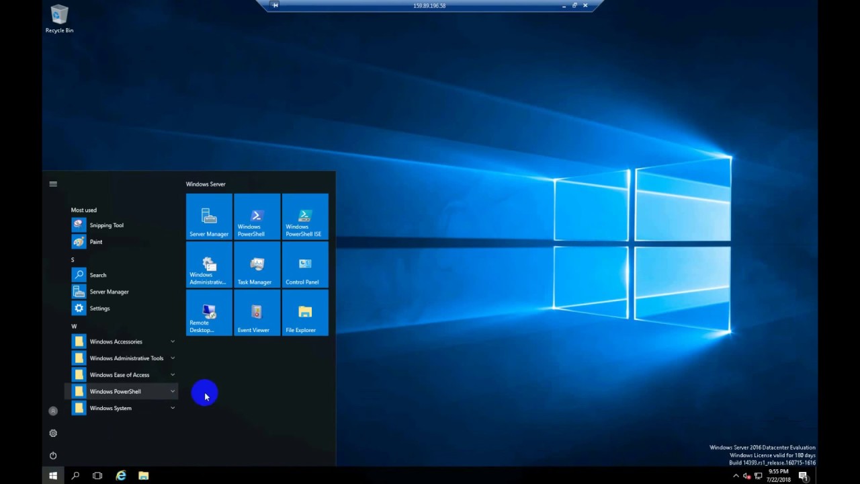The height and width of the screenshot is (484, 860).
Task: Minimize the remote desktop connection bar
Action: tap(564, 5)
